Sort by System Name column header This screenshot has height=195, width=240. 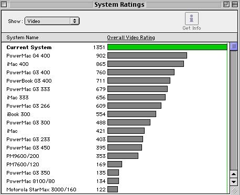[23, 38]
